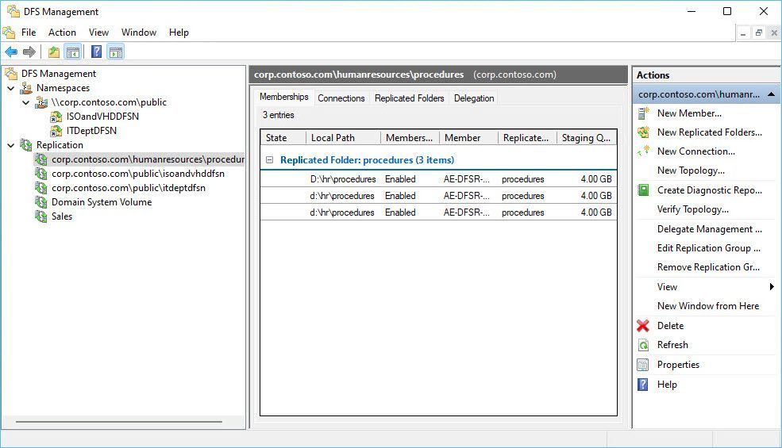Click the ISOandVHDDFSN folder icon
Viewport: 782px width, 448px height.
[56, 117]
